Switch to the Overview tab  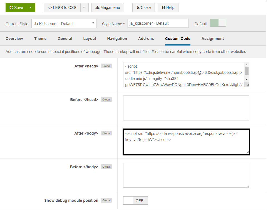14,39
